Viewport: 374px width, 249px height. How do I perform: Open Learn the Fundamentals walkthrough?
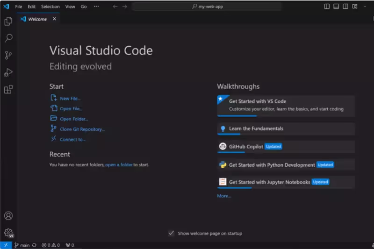pos(286,128)
